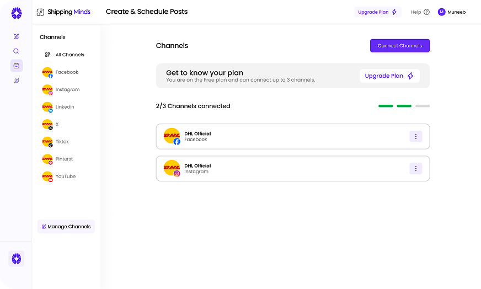The height and width of the screenshot is (289, 481).
Task: Open the documents icon in left sidebar
Action: coord(17,81)
